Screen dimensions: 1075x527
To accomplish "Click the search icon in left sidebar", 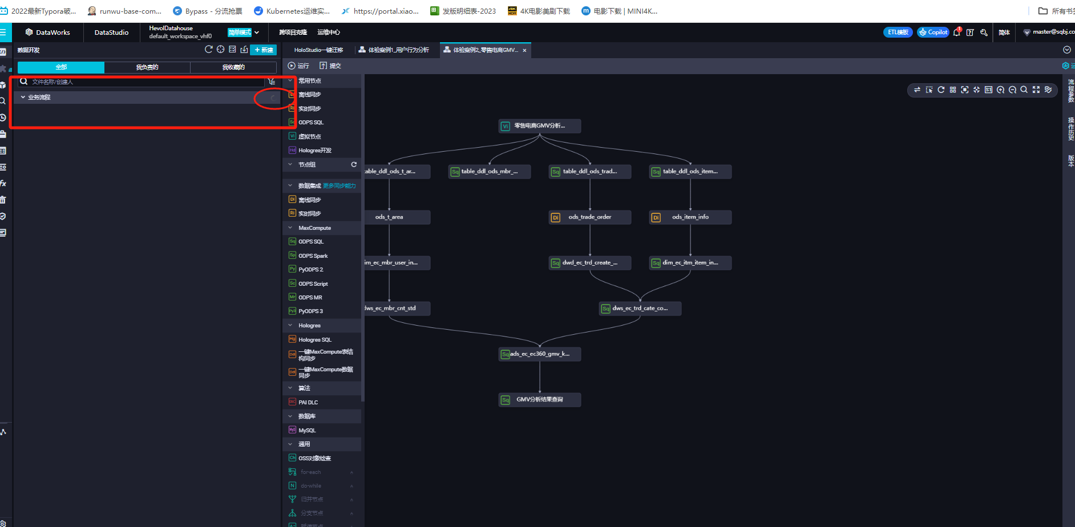I will pos(3,101).
